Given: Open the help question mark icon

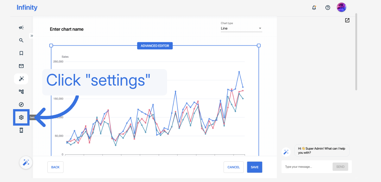Looking at the screenshot, I should [328, 8].
